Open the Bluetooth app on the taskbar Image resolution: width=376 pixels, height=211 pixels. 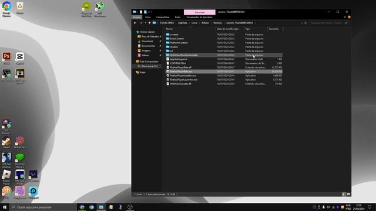pyautogui.click(x=120, y=207)
